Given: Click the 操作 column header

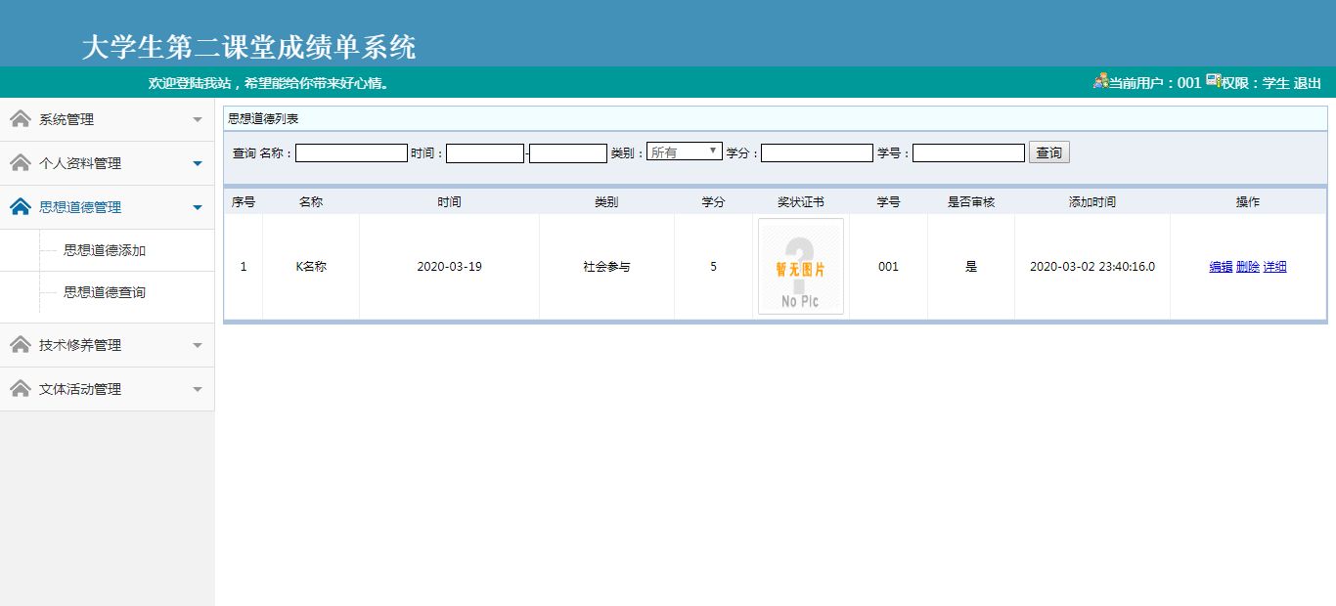Looking at the screenshot, I should [x=1248, y=202].
